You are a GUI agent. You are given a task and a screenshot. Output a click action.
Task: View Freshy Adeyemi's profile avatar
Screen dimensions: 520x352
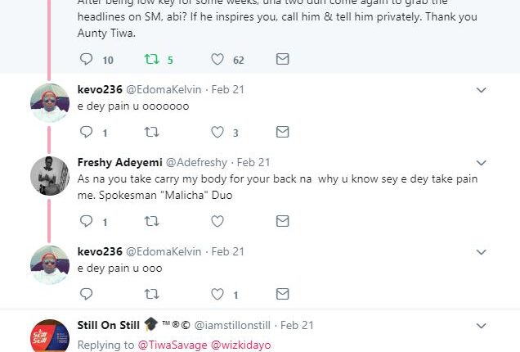(x=50, y=175)
